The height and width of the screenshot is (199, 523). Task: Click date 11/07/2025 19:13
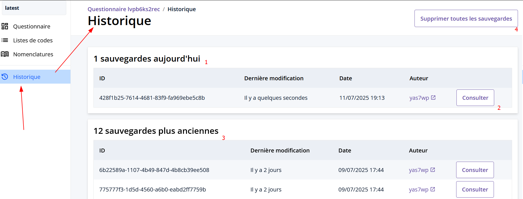click(x=362, y=98)
